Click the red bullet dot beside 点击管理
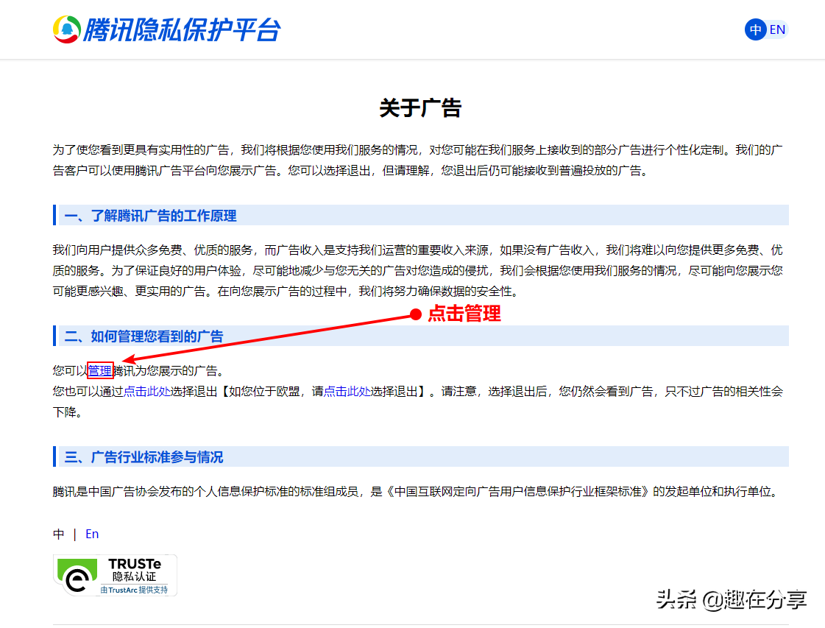This screenshot has width=825, height=628. (x=417, y=314)
